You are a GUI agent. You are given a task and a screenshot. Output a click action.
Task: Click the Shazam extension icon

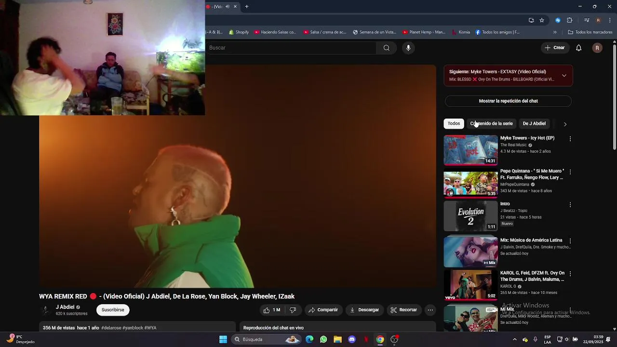click(558, 20)
